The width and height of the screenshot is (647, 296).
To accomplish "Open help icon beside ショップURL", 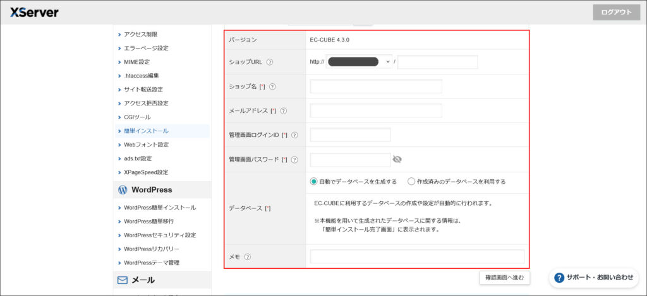I will click(x=270, y=62).
